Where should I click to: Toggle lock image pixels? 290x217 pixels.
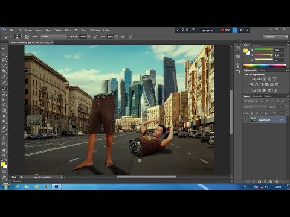(257, 113)
